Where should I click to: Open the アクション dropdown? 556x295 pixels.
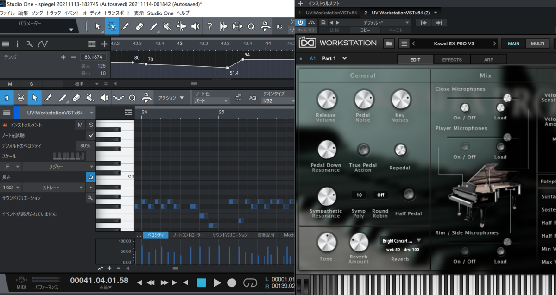(171, 98)
